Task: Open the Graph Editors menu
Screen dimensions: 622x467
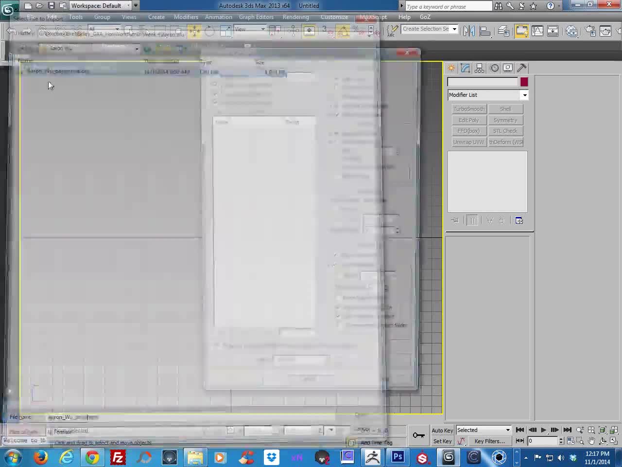Action: pyautogui.click(x=256, y=17)
